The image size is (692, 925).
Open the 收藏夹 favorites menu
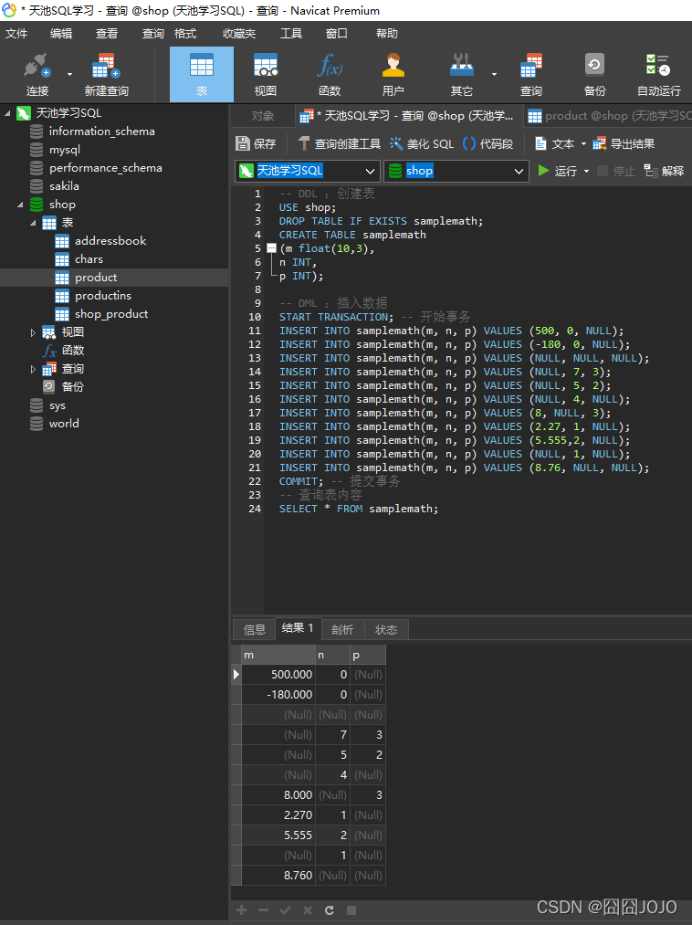pyautogui.click(x=239, y=34)
